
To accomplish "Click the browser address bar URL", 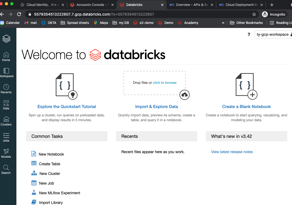I will point(94,14).
